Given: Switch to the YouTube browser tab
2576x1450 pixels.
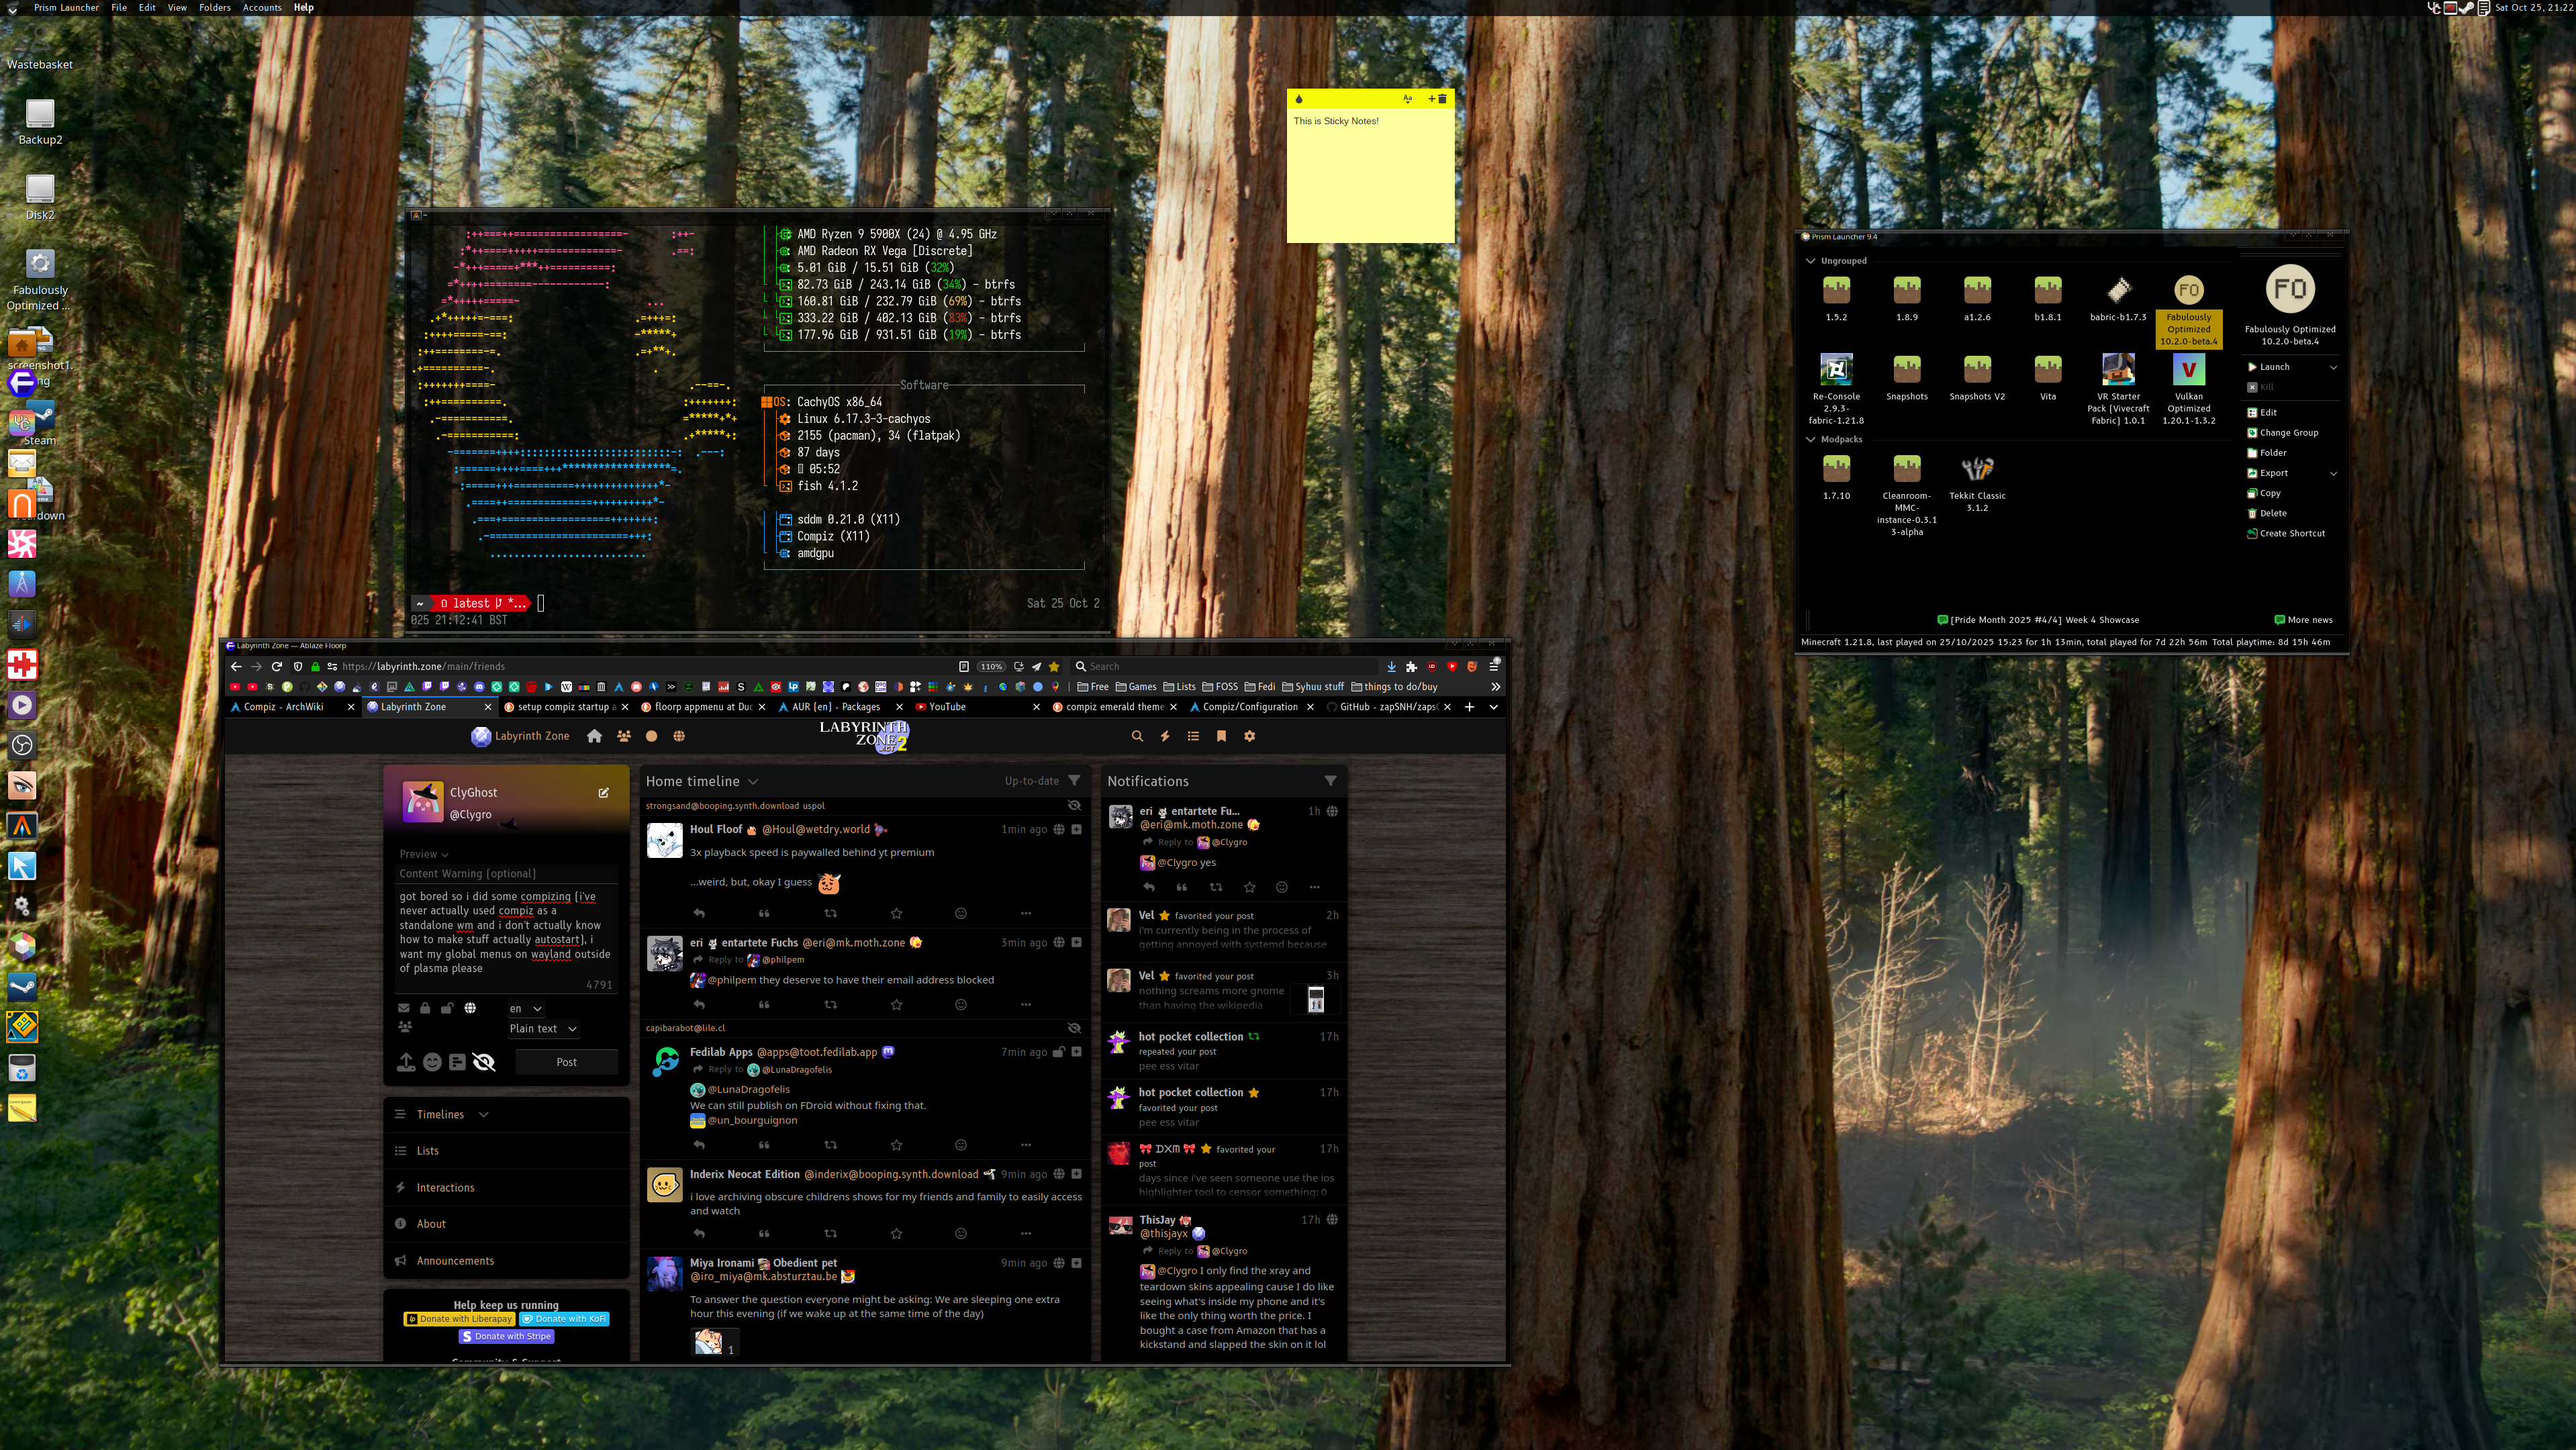Looking at the screenshot, I should click(x=947, y=707).
